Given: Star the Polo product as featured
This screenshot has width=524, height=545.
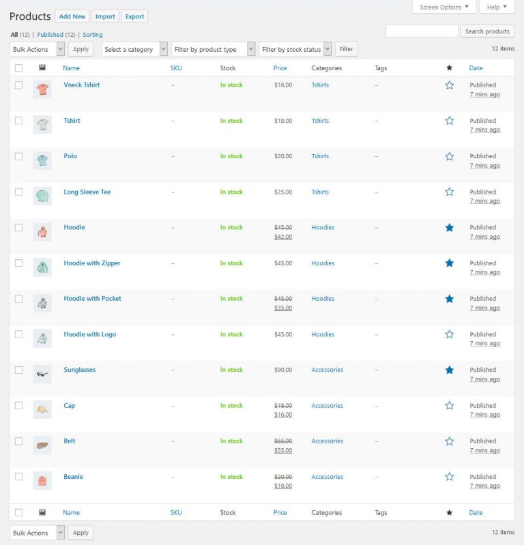Looking at the screenshot, I should tap(449, 156).
